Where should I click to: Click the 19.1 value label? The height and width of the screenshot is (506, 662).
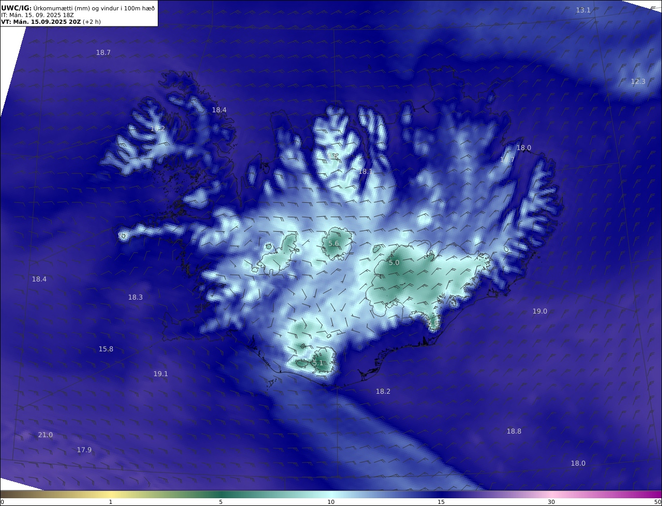click(x=161, y=374)
